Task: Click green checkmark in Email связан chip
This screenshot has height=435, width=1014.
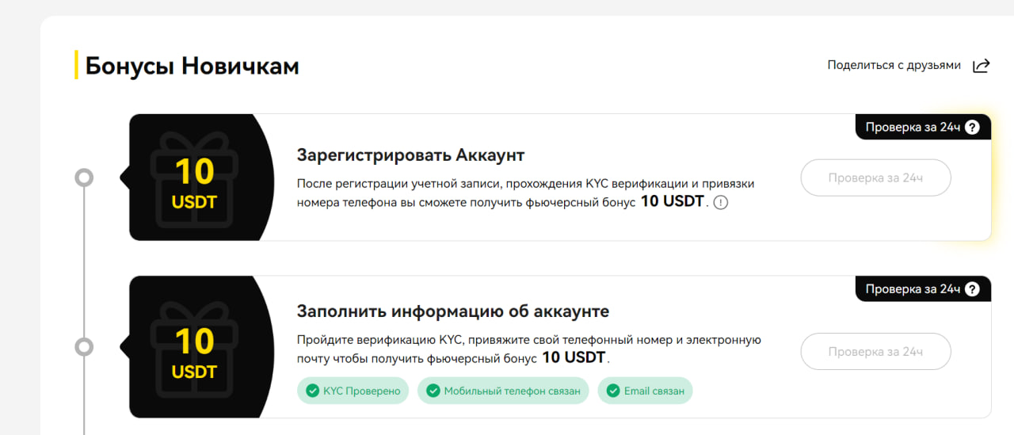Action: coord(612,391)
